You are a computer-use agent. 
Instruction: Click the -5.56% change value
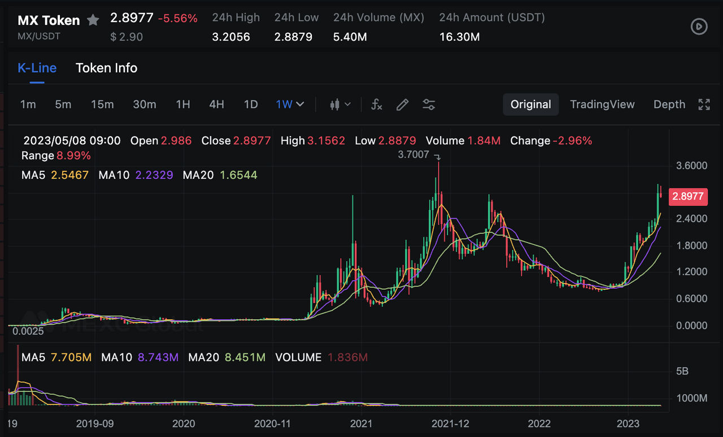pyautogui.click(x=178, y=19)
